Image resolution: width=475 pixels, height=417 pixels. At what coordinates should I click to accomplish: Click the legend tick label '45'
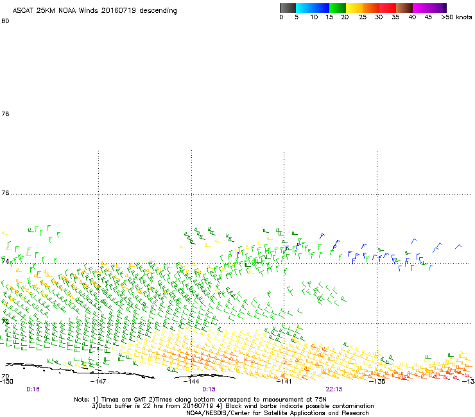pos(428,17)
